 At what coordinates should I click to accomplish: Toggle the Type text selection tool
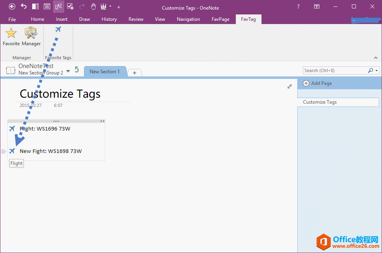[59, 6]
